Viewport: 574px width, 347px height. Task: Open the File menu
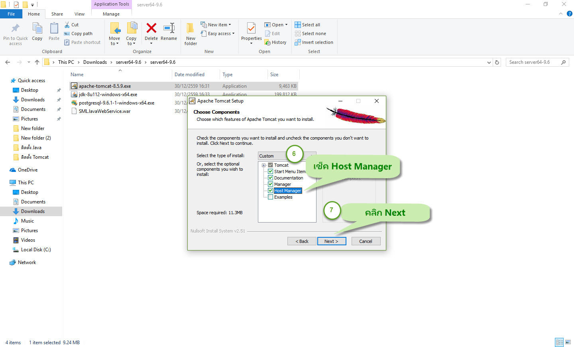[x=11, y=14]
